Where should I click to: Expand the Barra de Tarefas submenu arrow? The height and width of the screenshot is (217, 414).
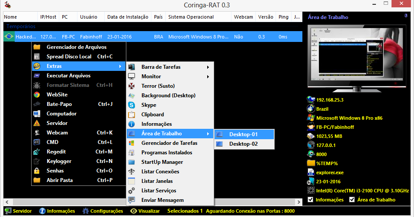tap(208, 67)
